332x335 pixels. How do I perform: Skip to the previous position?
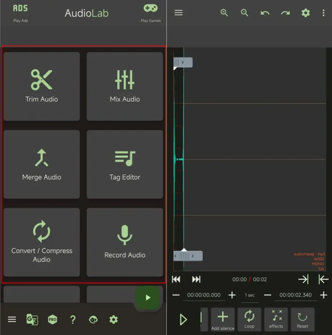pyautogui.click(x=176, y=279)
